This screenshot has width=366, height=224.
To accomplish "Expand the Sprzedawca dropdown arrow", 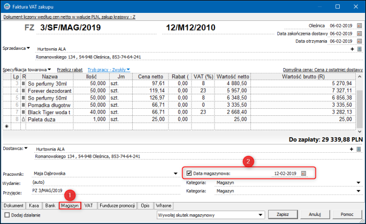I will (28, 48).
